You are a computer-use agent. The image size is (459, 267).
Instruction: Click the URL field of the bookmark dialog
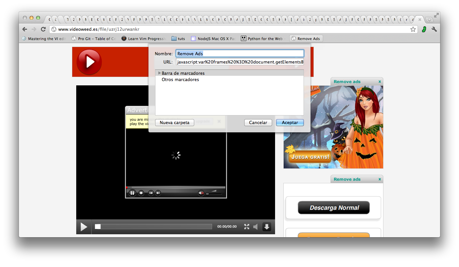pos(240,62)
